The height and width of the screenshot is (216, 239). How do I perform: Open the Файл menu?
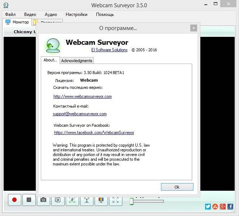[10, 14]
